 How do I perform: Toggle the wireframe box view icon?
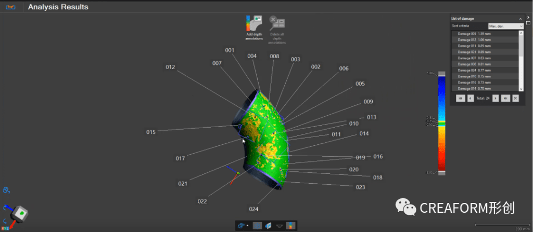point(257,225)
